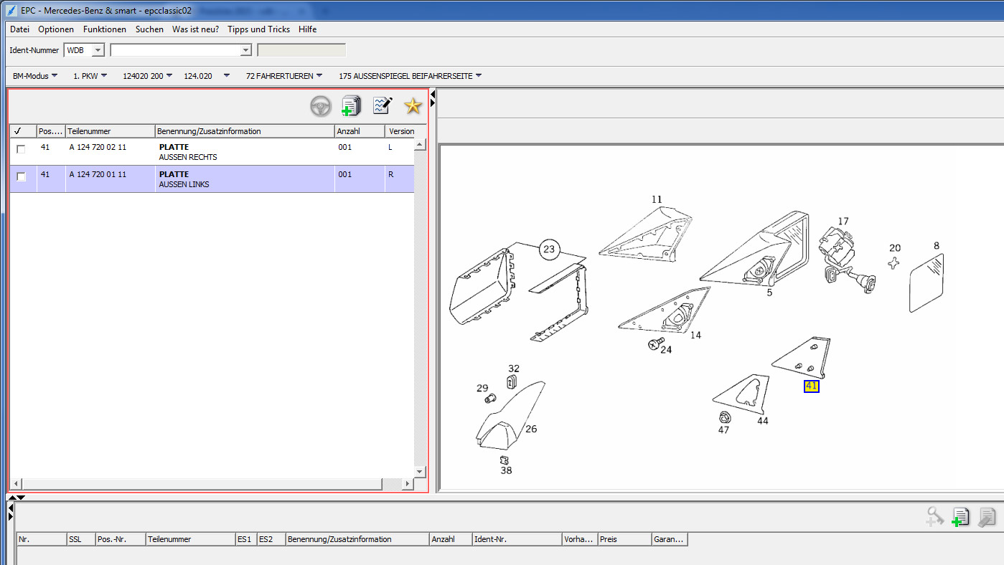This screenshot has width=1004, height=565.
Task: Open the 175 AUSSENSPIEGEL BEIFAHRERSEITE dropdown
Action: point(410,75)
